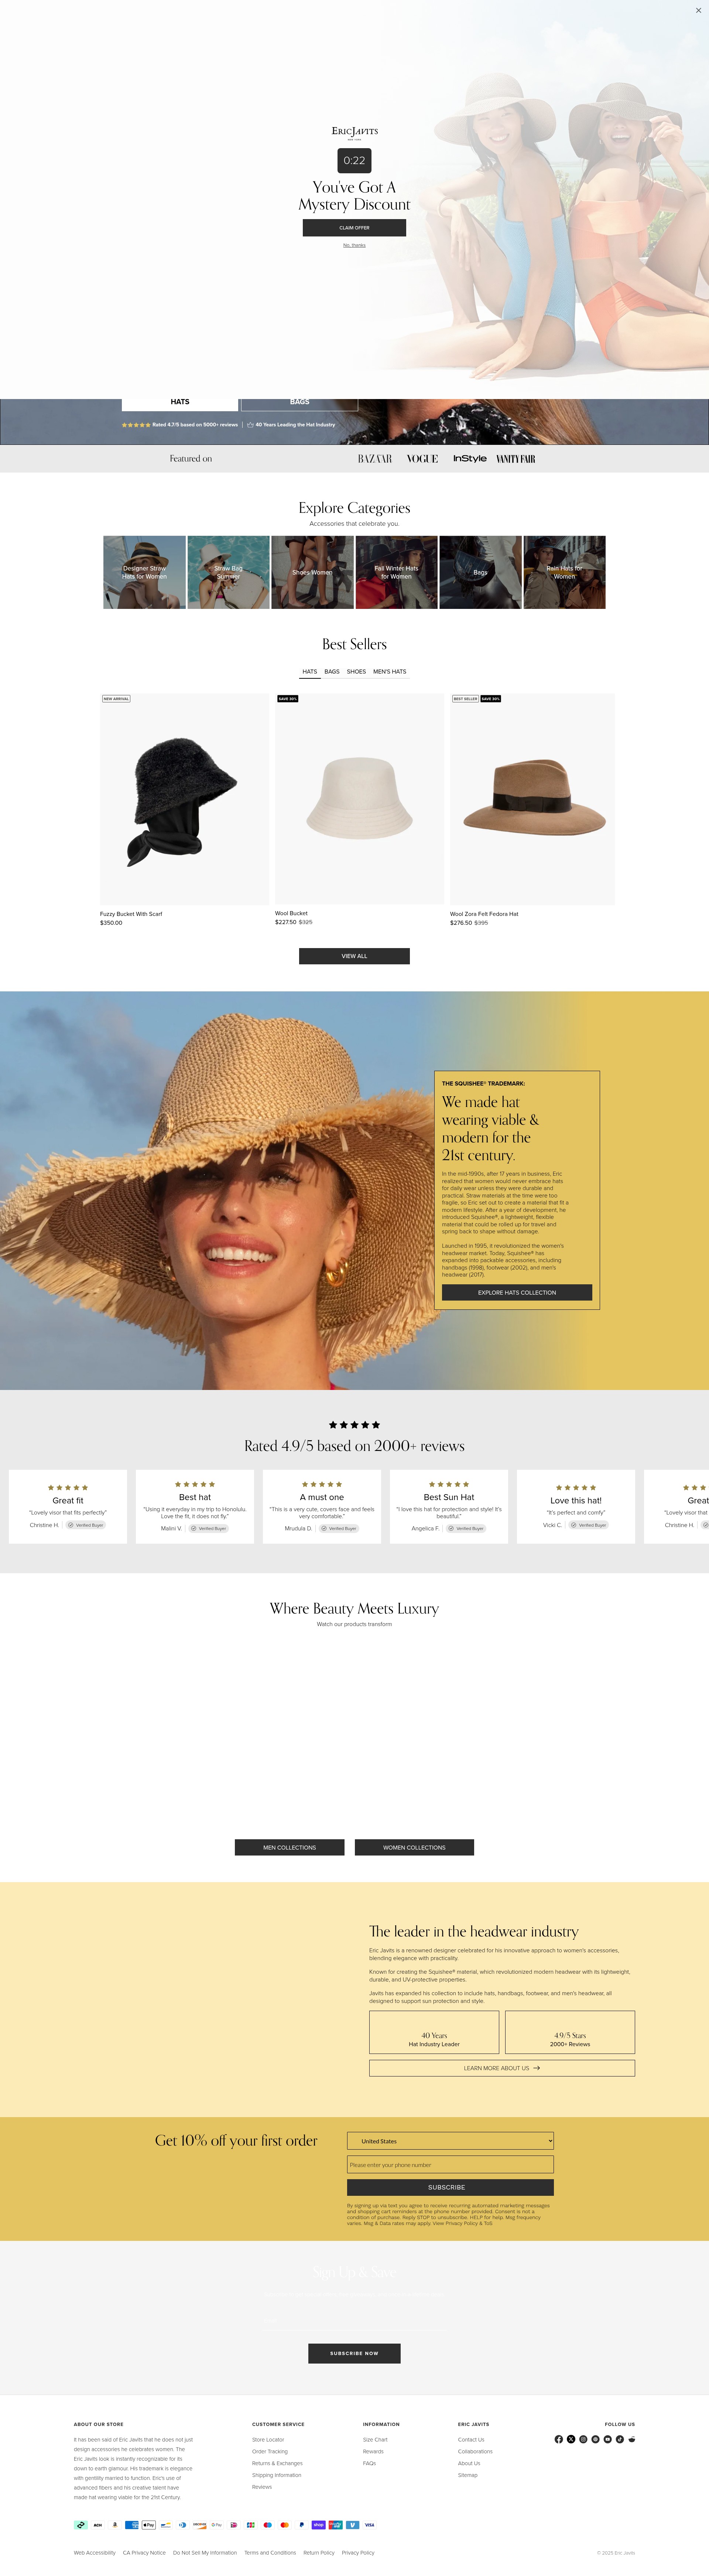This screenshot has height=2576, width=709.
Task: Open the Facebook icon in the footer
Action: [559, 2439]
